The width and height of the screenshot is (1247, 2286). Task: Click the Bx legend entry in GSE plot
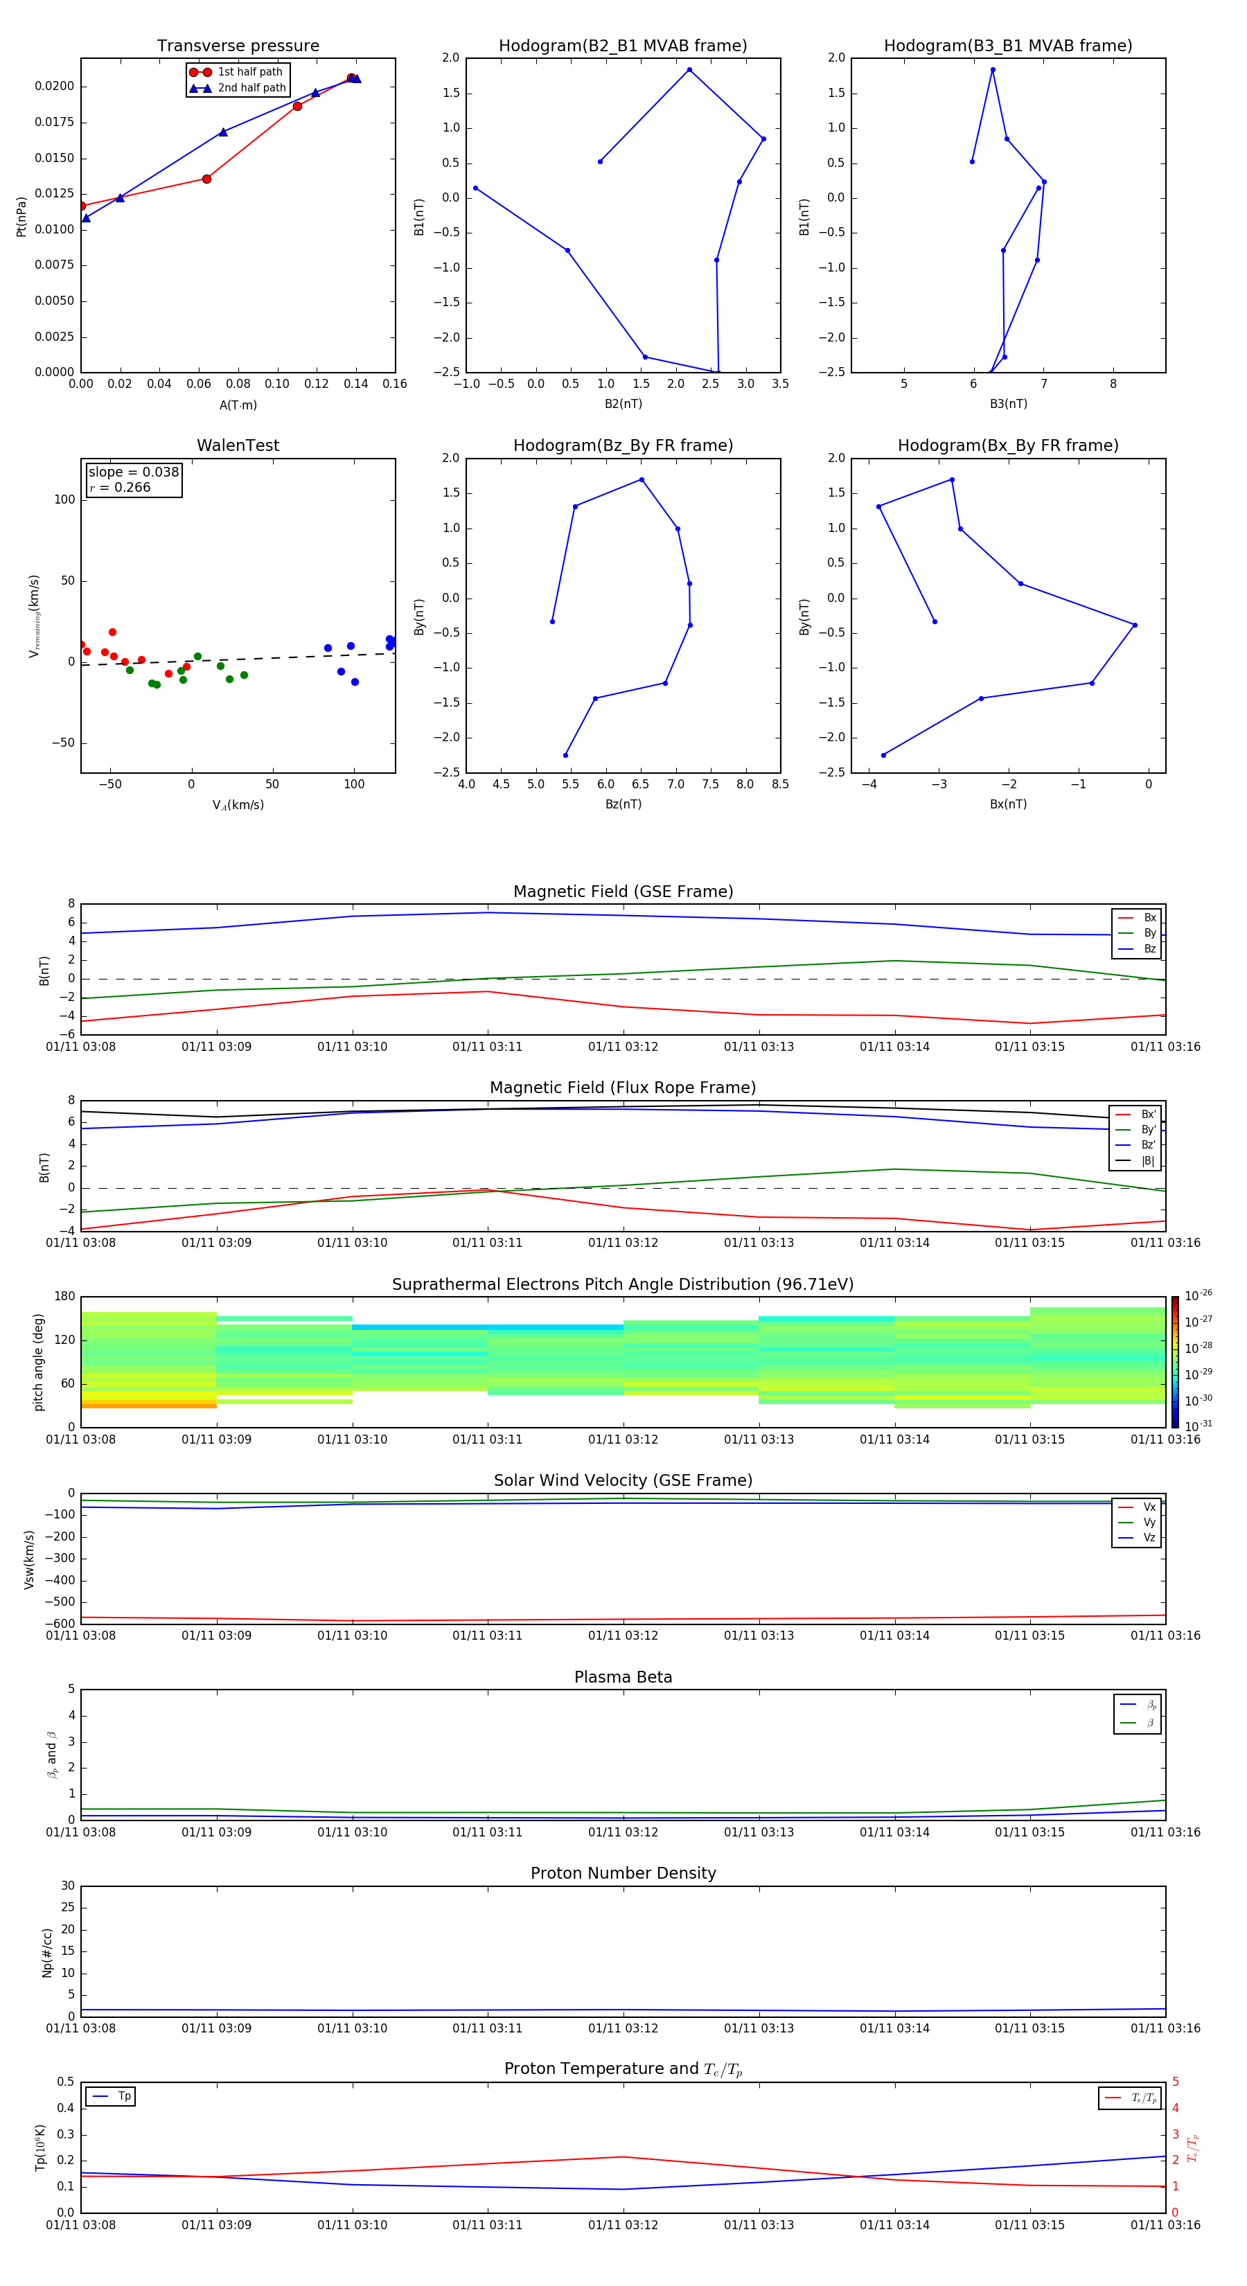1137,918
